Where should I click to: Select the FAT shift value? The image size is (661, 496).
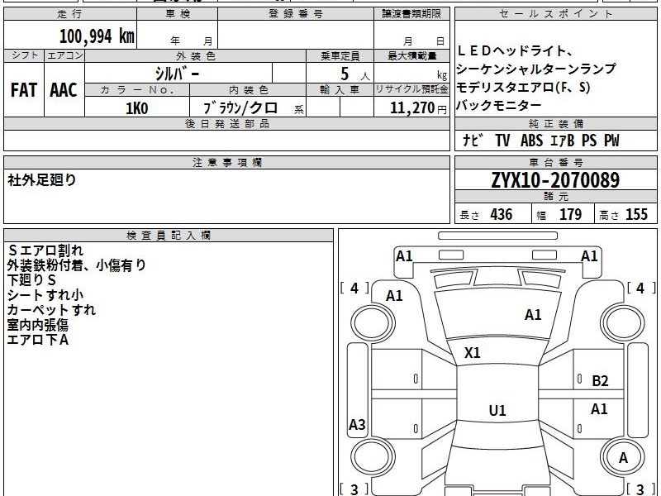click(24, 90)
